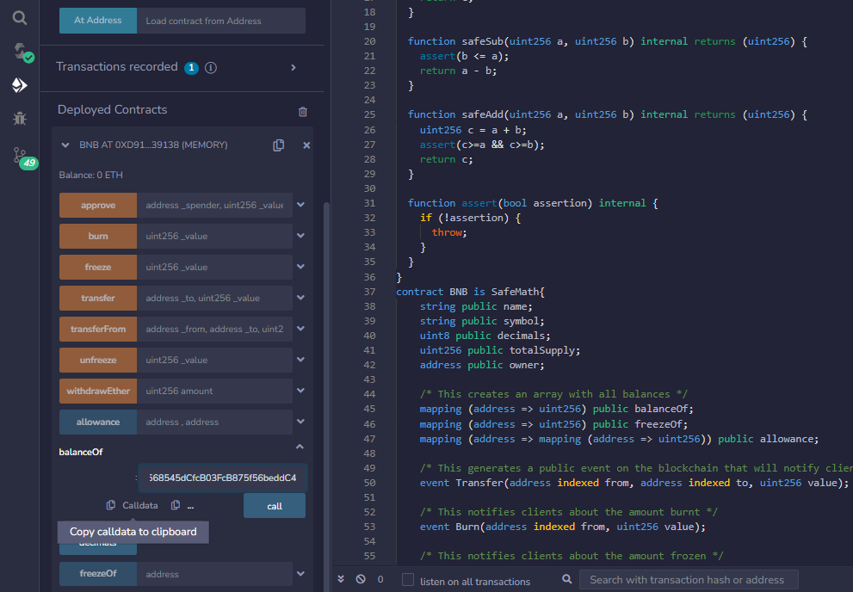This screenshot has height=592, width=853.
Task: Click the At Address button
Action: 98,21
